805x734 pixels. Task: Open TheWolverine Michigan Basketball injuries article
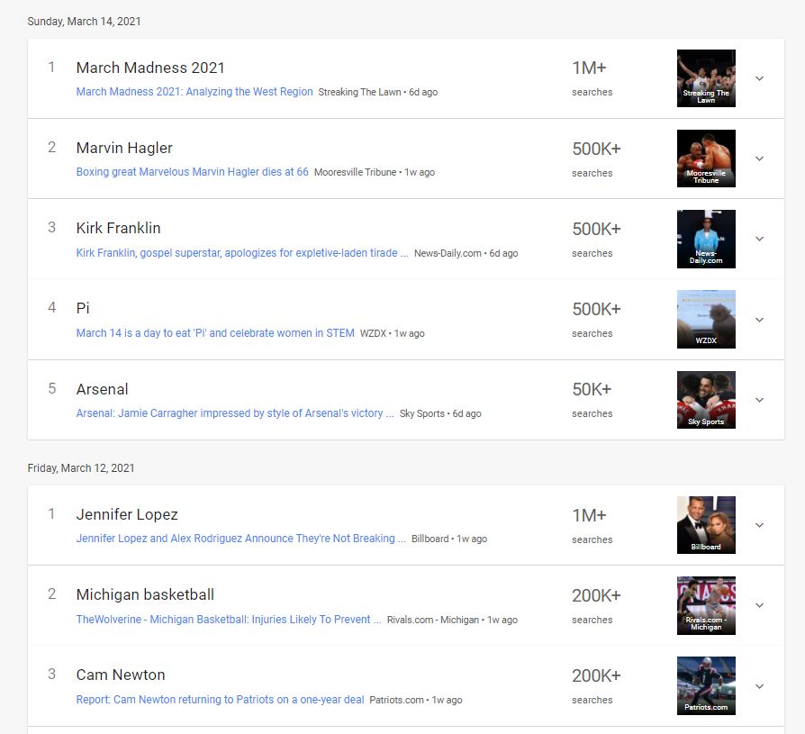(x=229, y=620)
